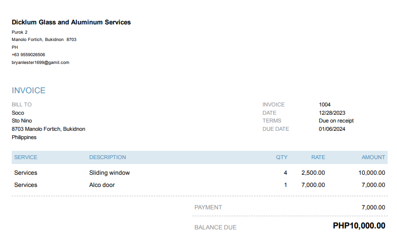Click the QTY column header
This screenshot has width=397, height=246.
coord(281,157)
